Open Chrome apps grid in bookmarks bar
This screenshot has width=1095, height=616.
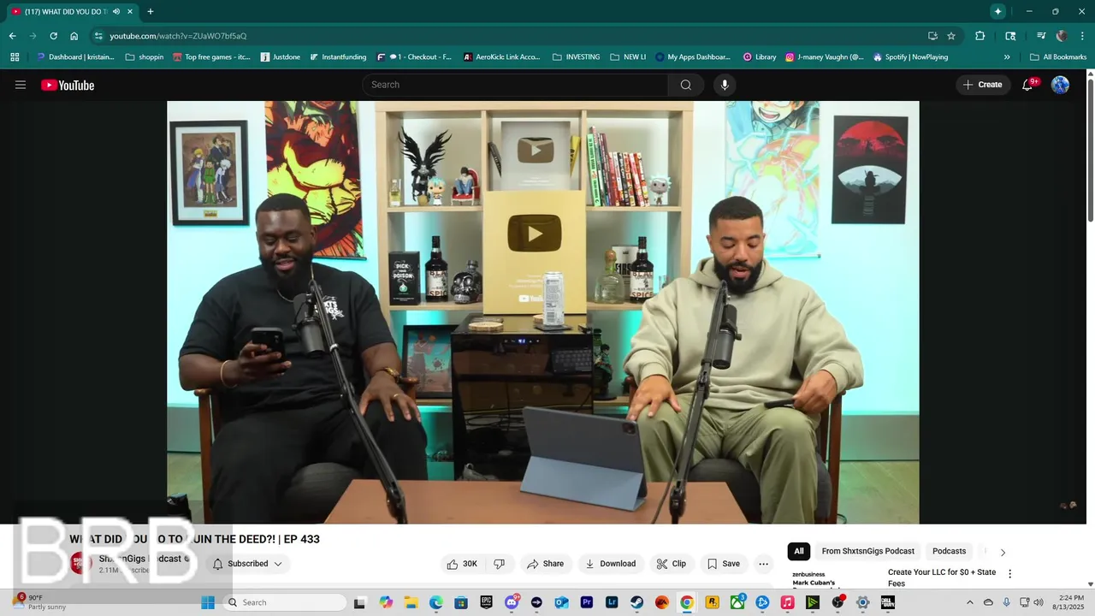[15, 57]
